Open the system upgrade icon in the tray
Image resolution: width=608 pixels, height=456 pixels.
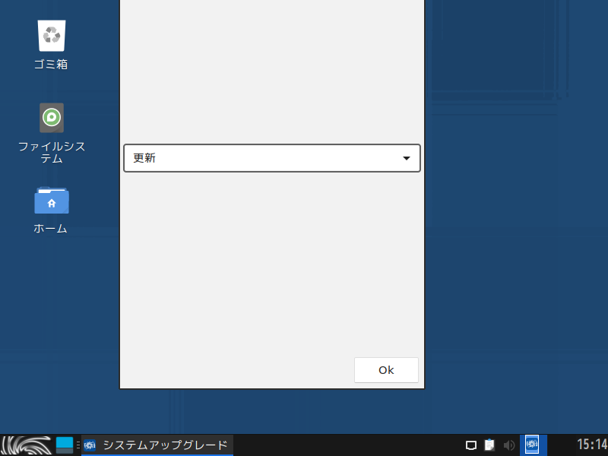(x=533, y=445)
